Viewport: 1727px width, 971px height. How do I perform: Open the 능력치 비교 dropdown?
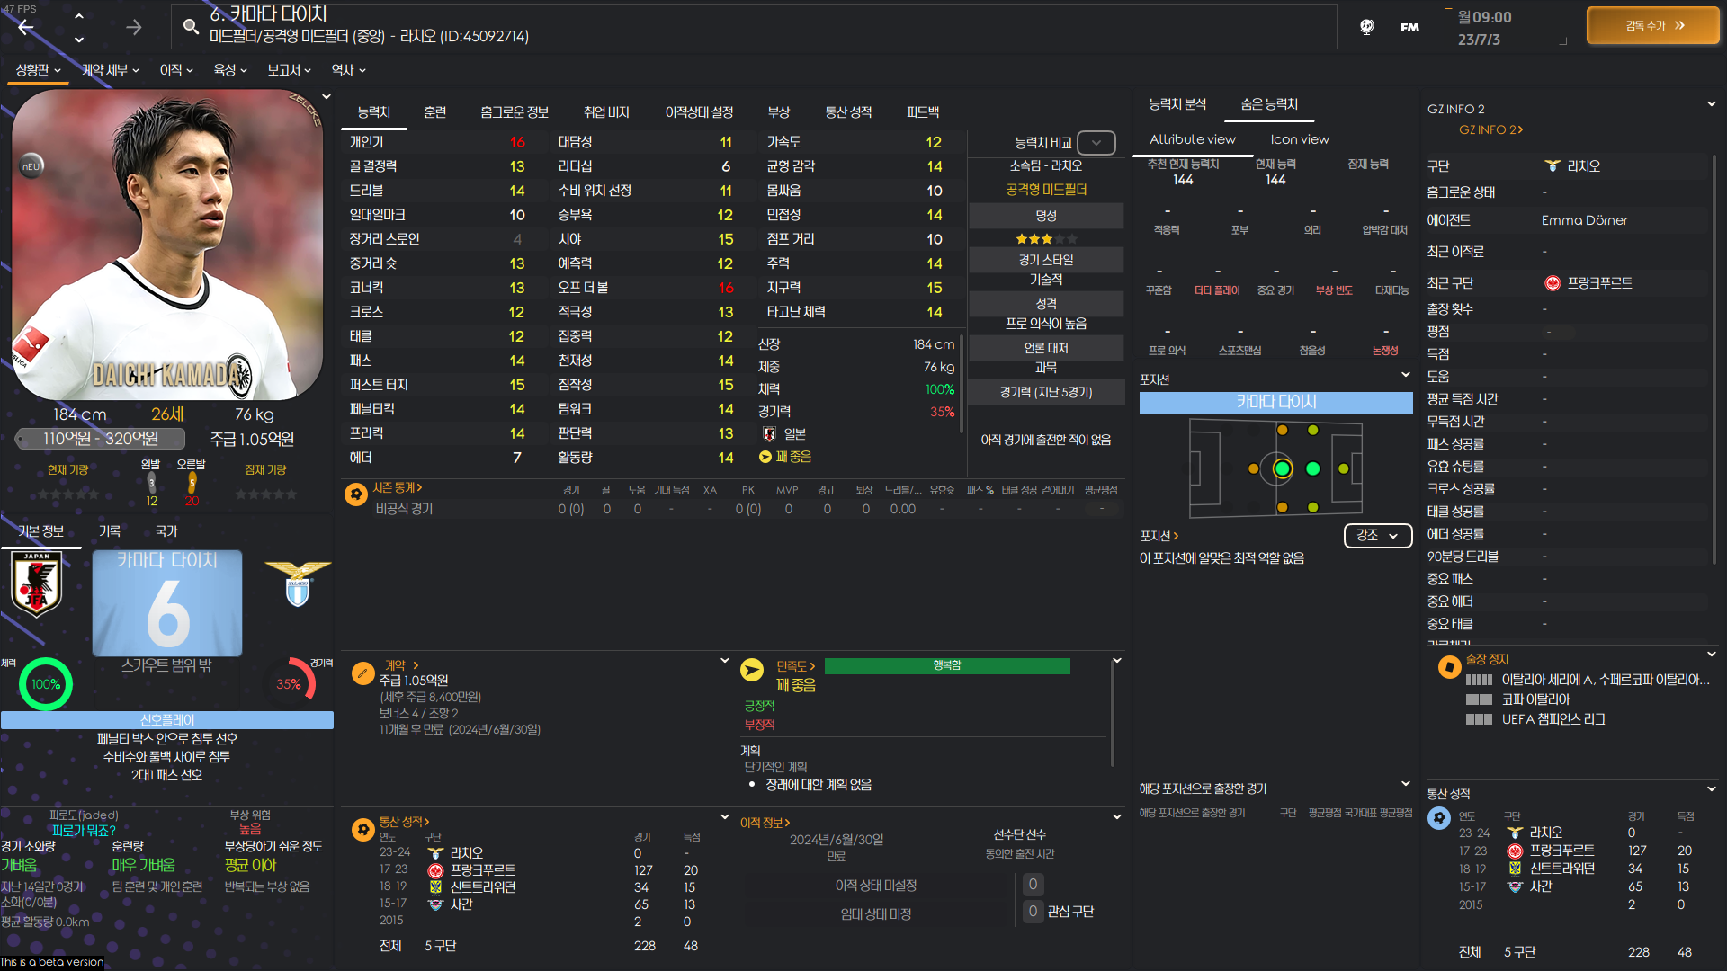click(x=1096, y=143)
